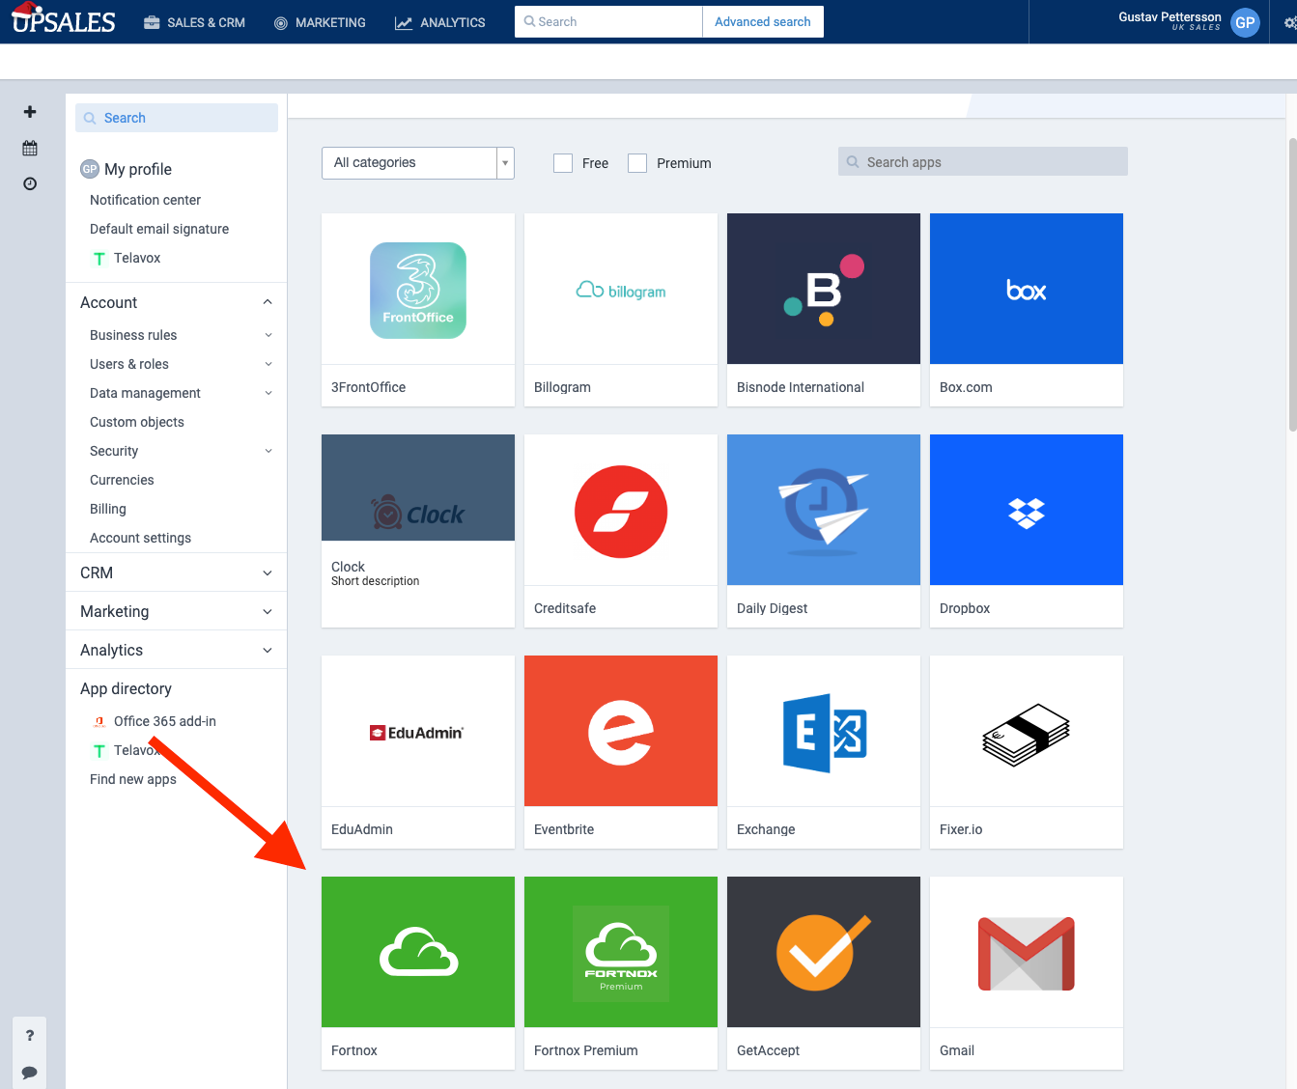This screenshot has height=1089, width=1297.
Task: Go to My profile
Action: point(138,169)
